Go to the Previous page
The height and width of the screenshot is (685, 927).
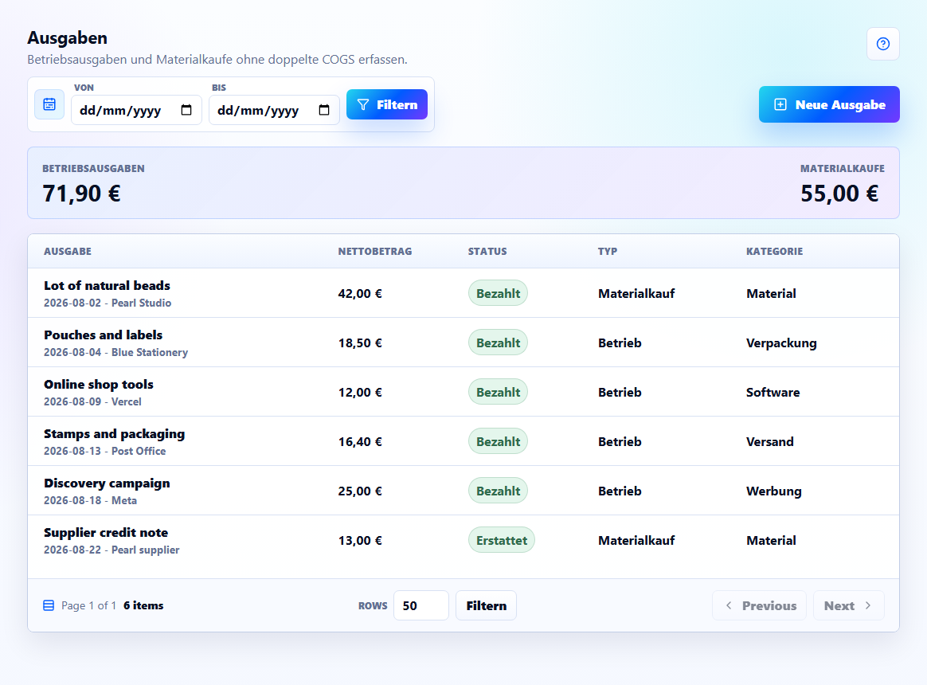760,605
